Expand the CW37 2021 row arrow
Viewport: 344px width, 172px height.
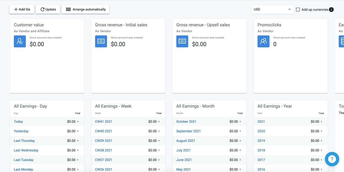click(159, 160)
